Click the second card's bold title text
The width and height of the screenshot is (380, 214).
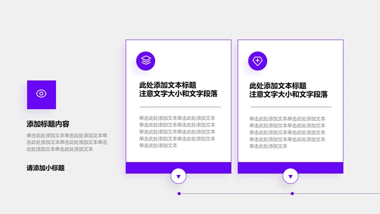288,90
